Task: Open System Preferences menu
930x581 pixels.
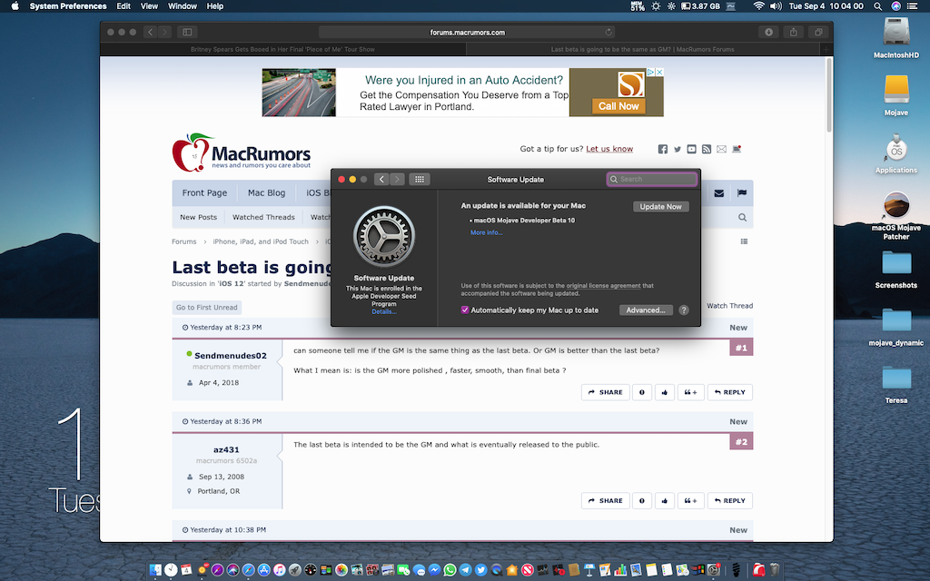Action: 67,6
